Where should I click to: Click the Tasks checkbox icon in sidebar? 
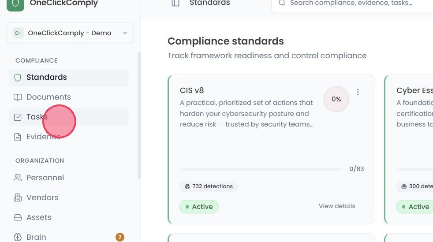pyautogui.click(x=18, y=117)
